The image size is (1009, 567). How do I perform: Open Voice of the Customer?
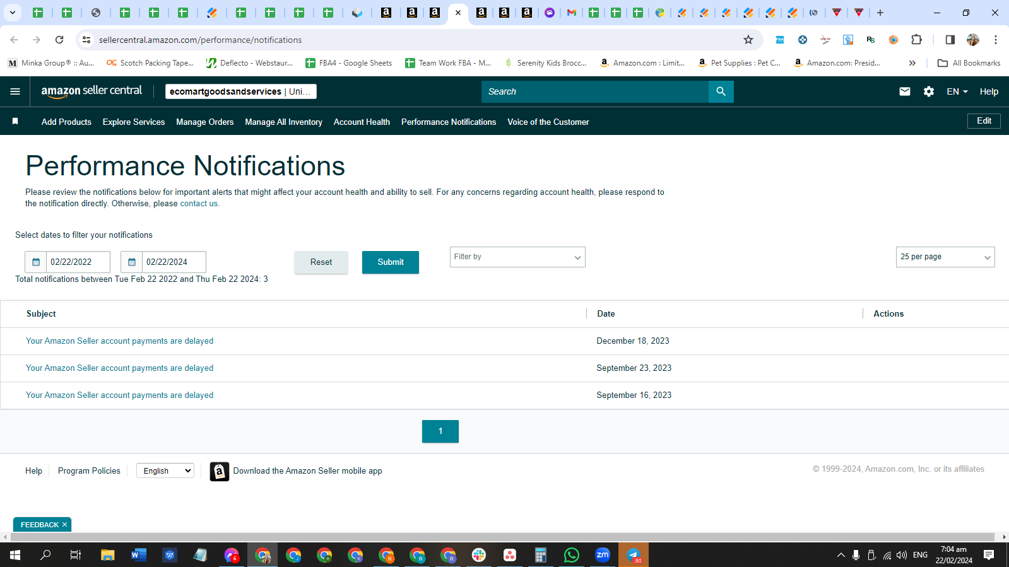pos(548,122)
